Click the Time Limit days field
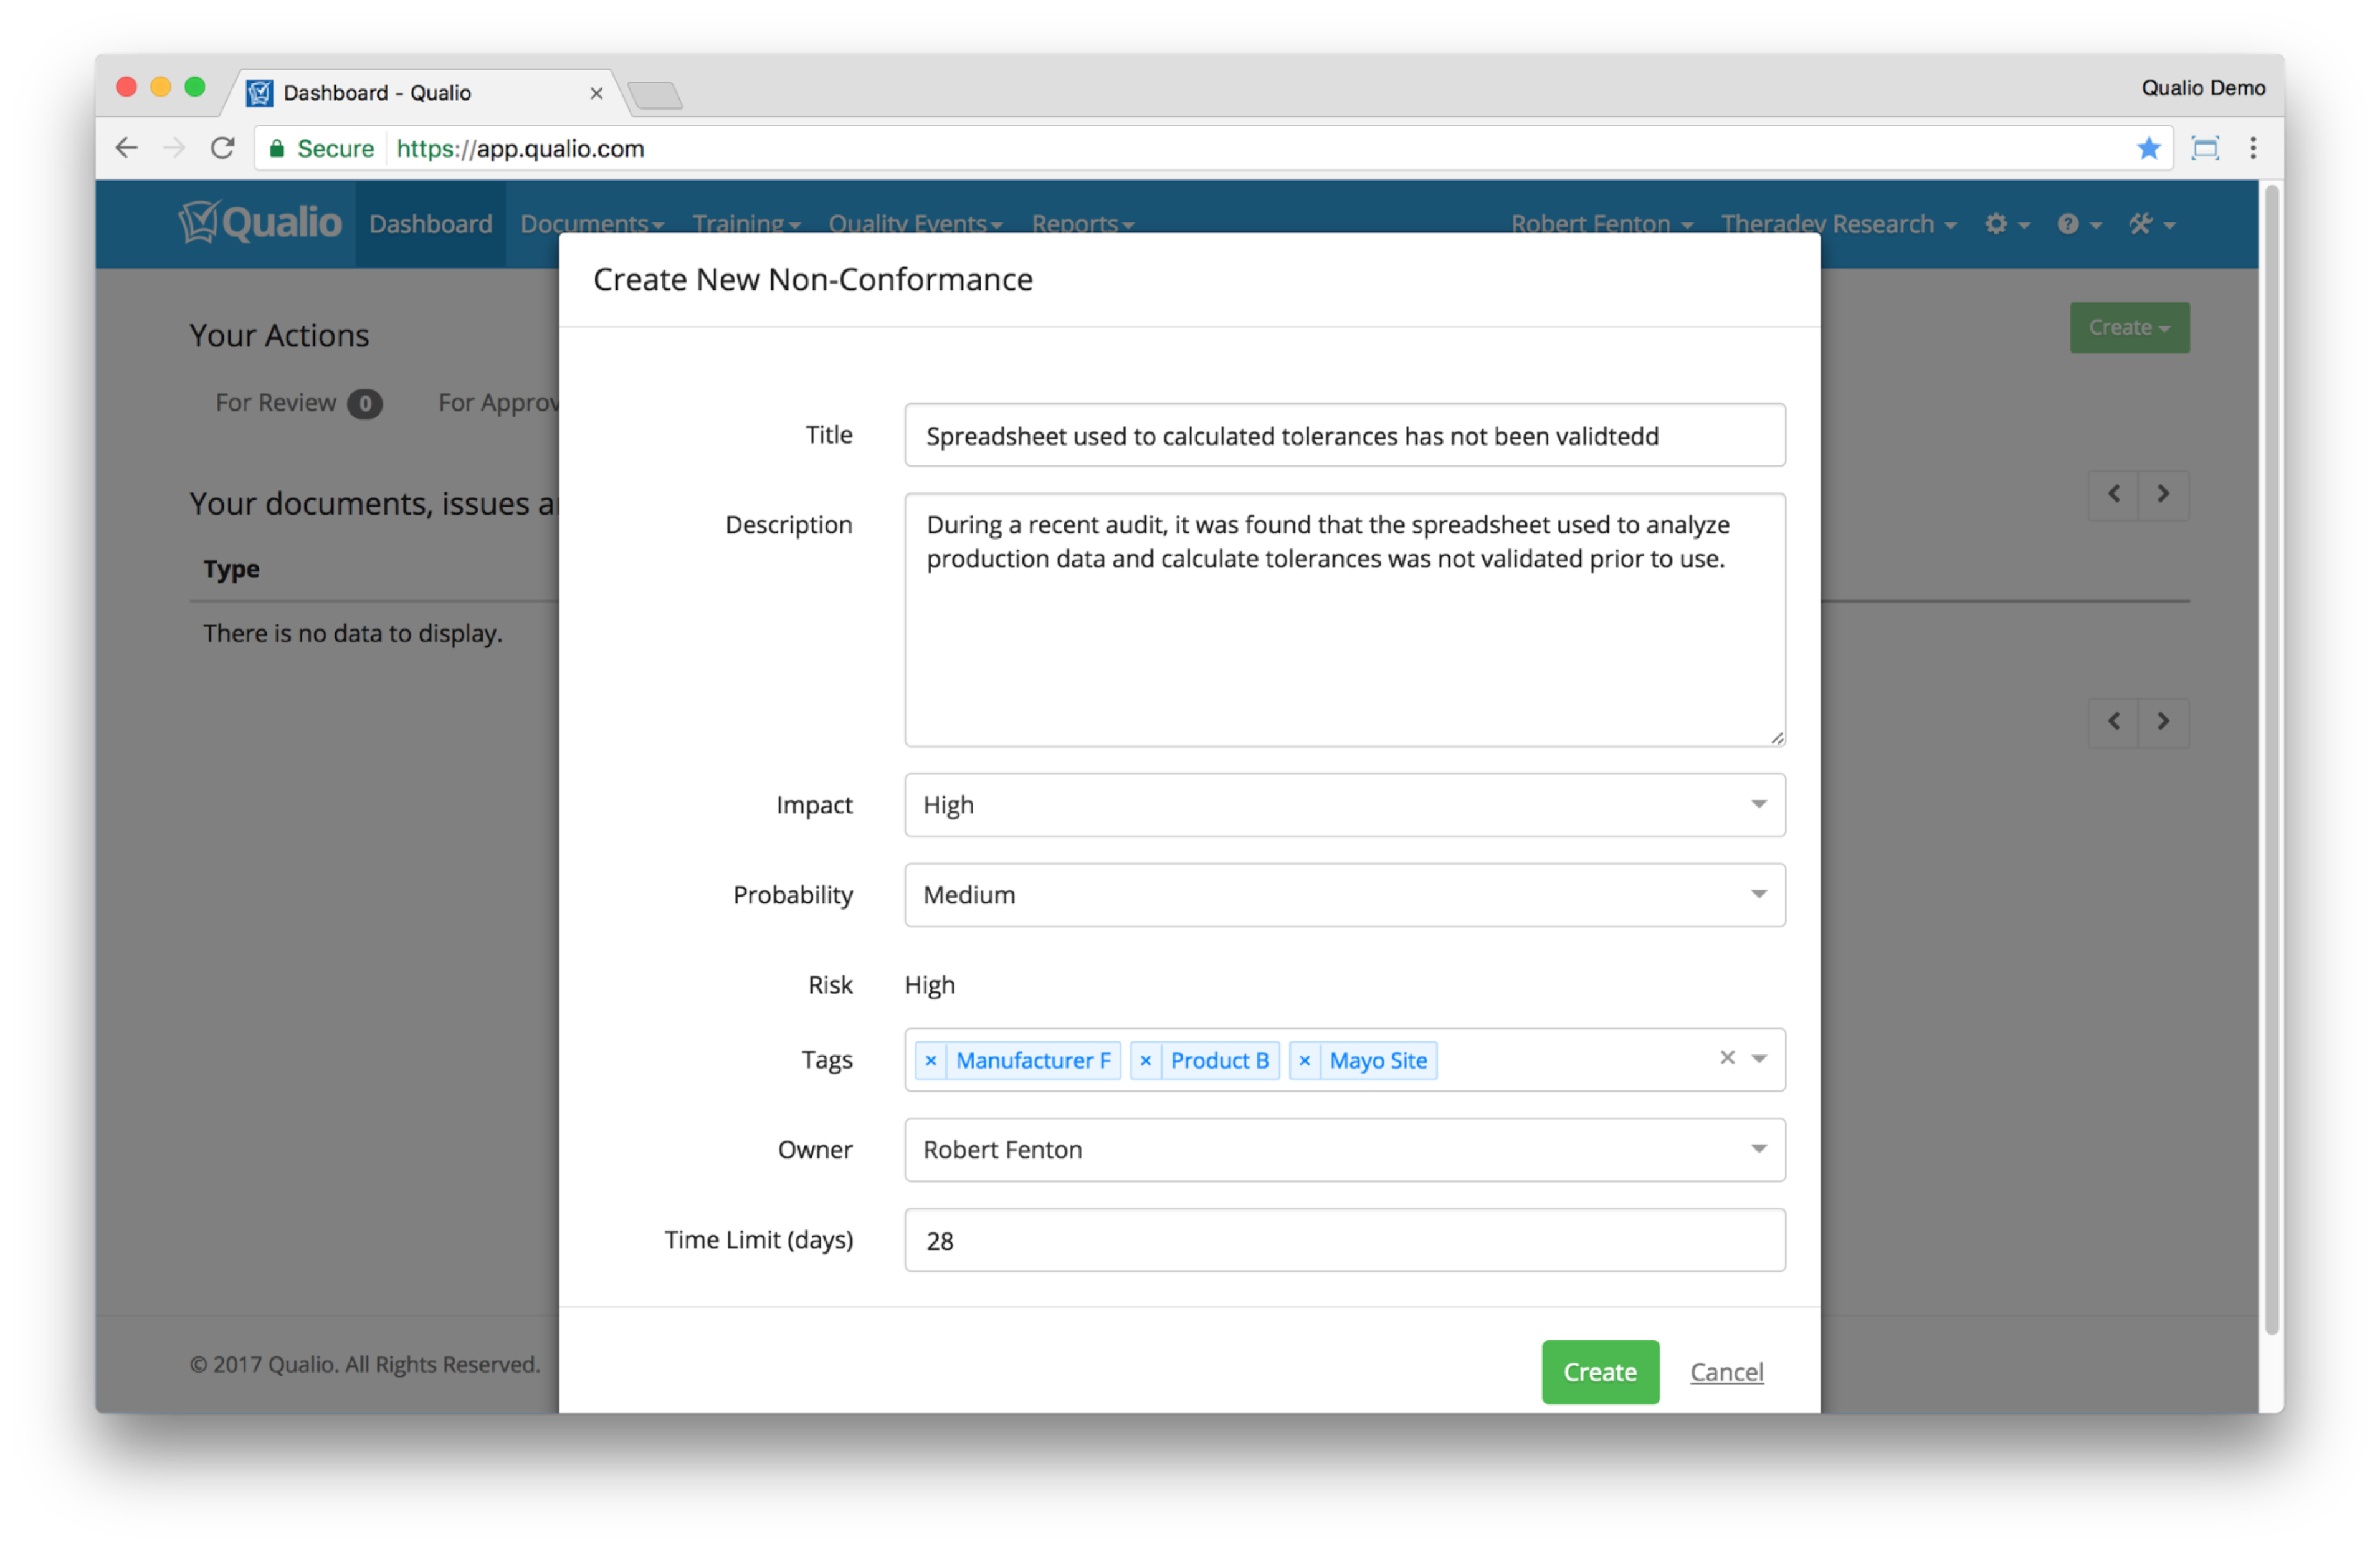The width and height of the screenshot is (2380, 1549). tap(1344, 1240)
